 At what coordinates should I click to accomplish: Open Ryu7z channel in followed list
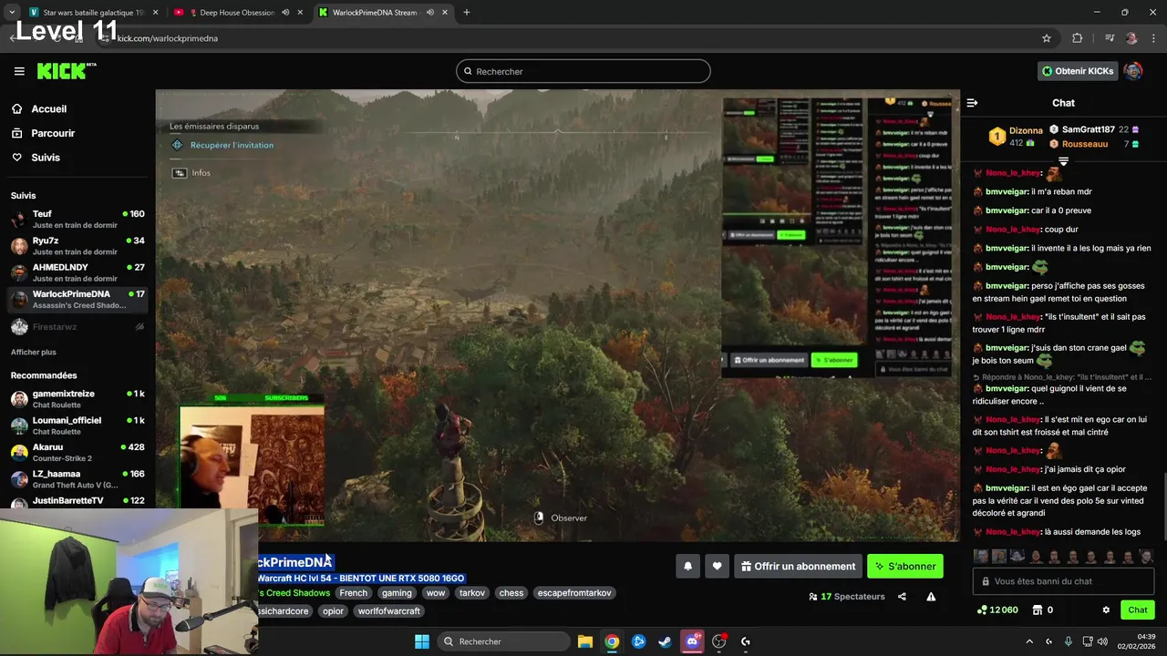coord(77,246)
